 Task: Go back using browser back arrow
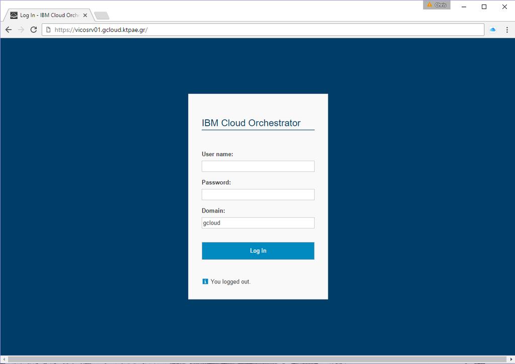[9, 30]
